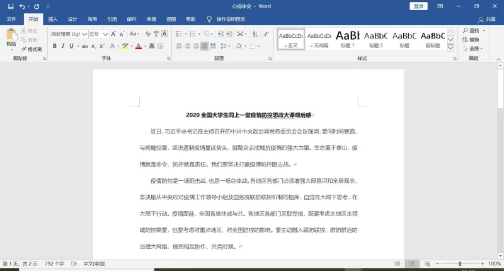Undo the last action
Screen dimensions: 504x271
(x=22, y=6)
